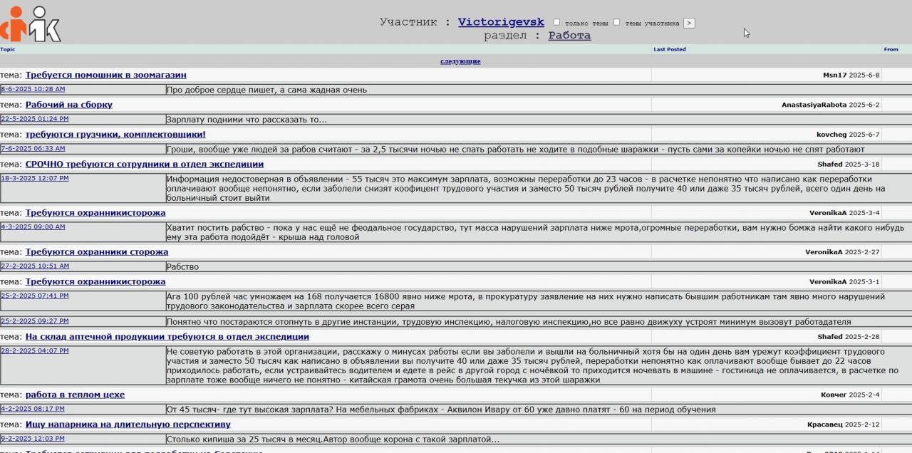912x453 pixels.
Task: Click the ">" submit button
Action: click(689, 23)
